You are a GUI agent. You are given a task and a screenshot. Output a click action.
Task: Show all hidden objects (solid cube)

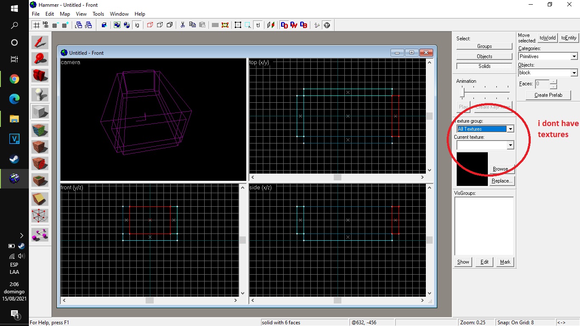point(169,25)
